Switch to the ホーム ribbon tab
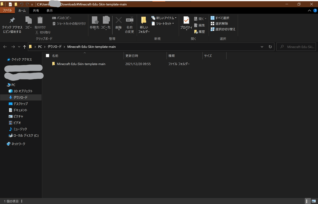Screen dimensions: 318x204 pos(22,11)
